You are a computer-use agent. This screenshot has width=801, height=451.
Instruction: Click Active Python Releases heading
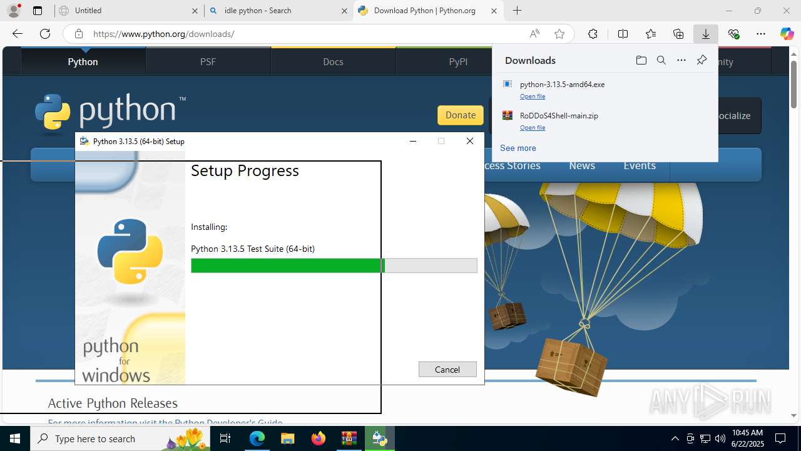coord(113,403)
